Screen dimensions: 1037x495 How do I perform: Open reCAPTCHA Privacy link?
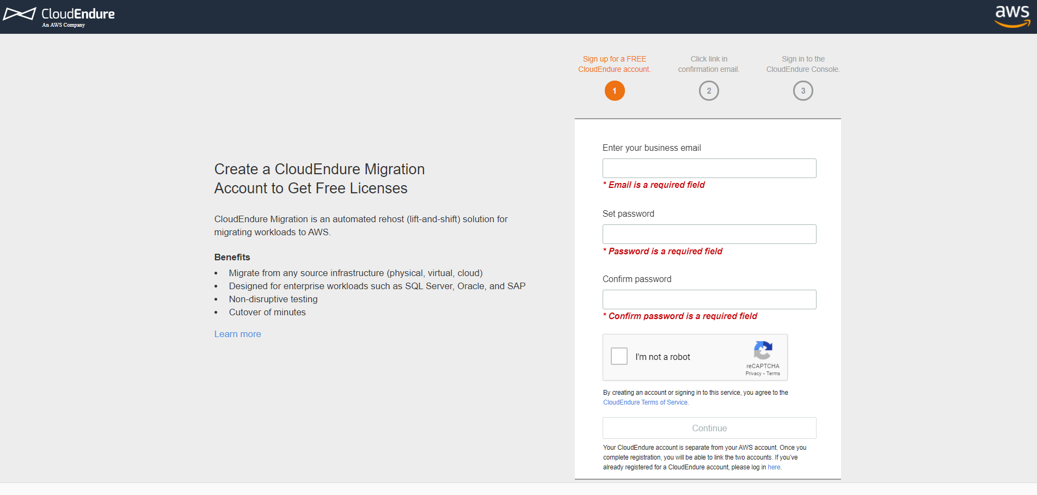[753, 374]
